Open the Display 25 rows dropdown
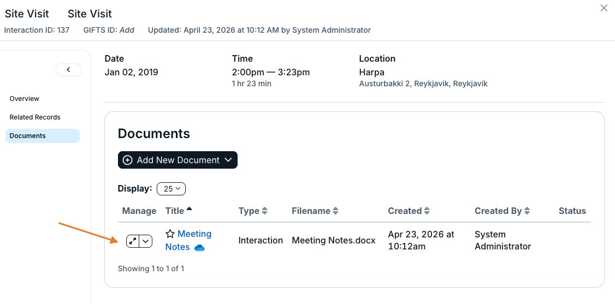The width and height of the screenshot is (615, 304). point(172,189)
